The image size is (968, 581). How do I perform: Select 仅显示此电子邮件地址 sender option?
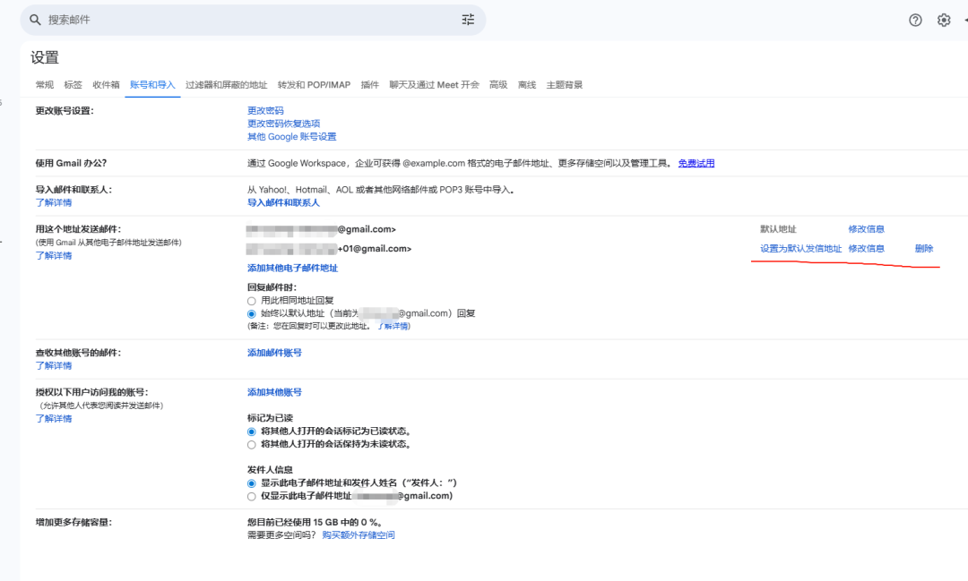[252, 495]
